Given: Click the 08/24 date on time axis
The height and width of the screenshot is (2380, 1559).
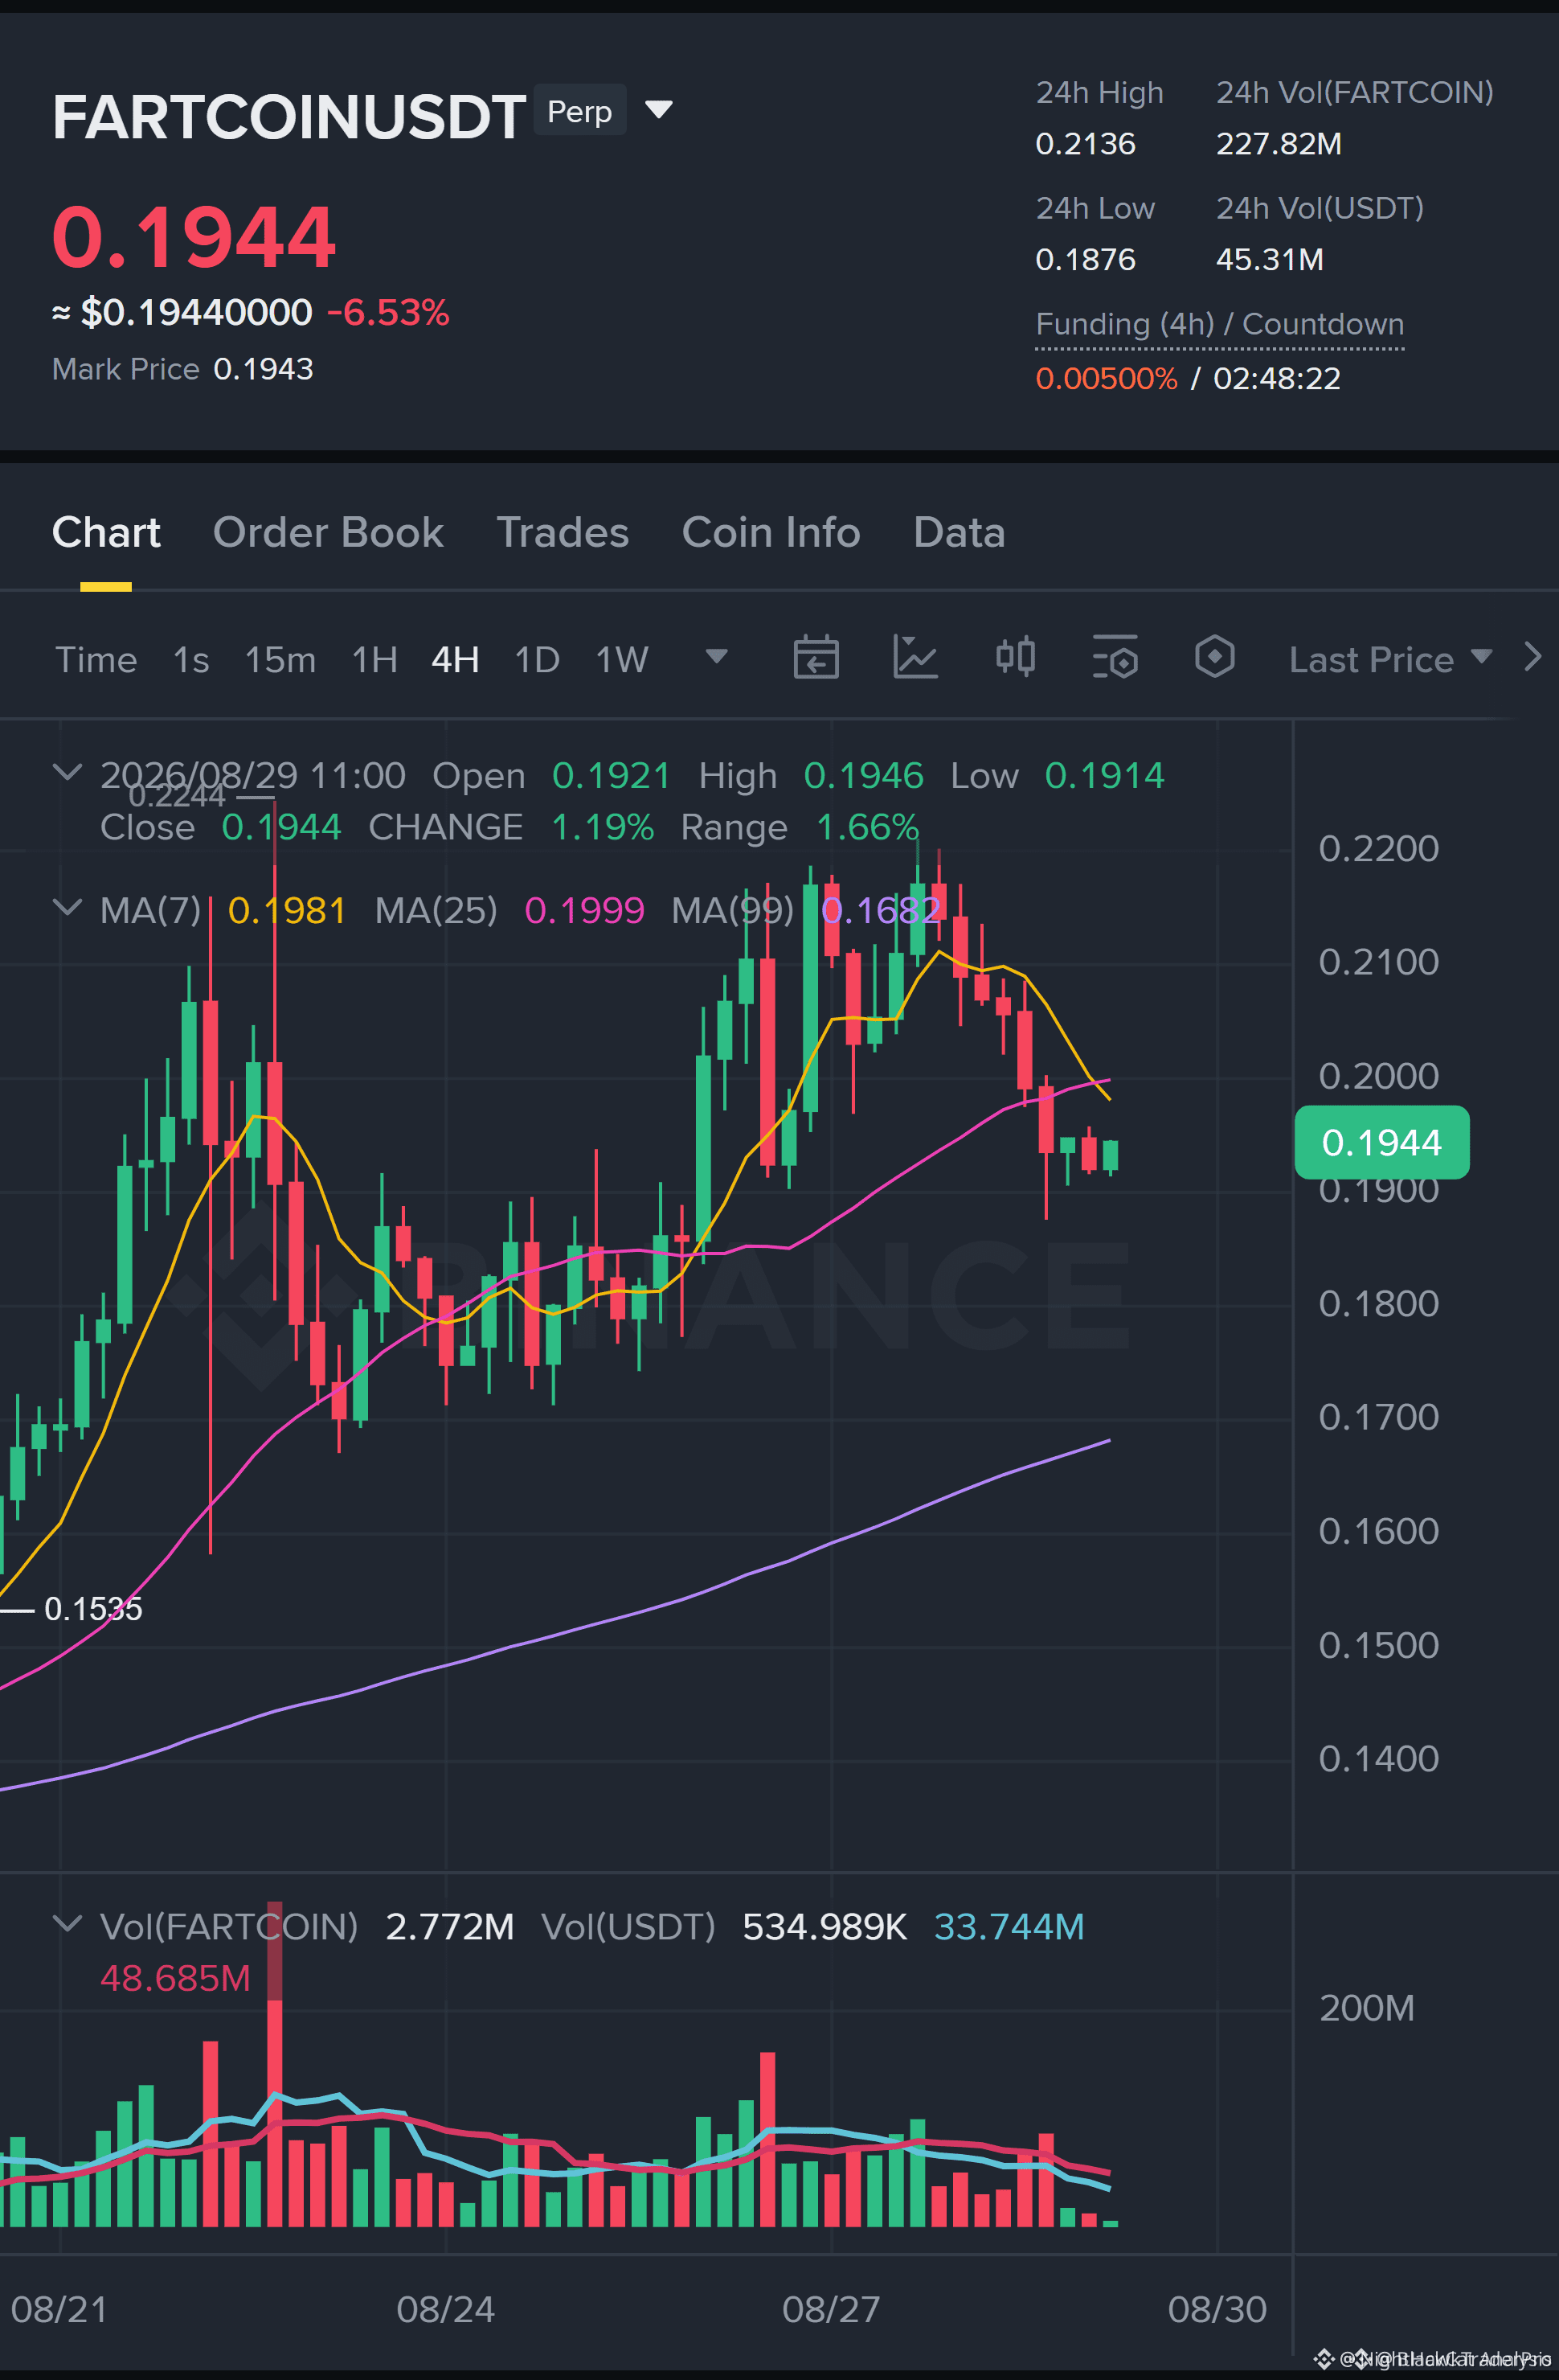Looking at the screenshot, I should 446,2309.
